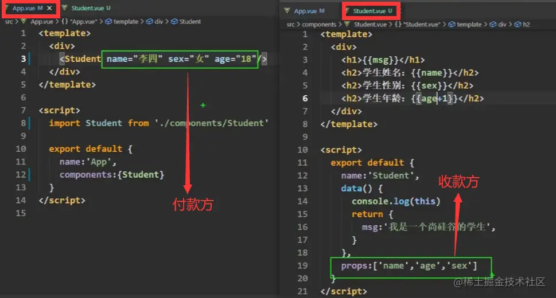Click line number 19 in Student.vue editor
The width and height of the screenshot is (556, 298).
click(302, 265)
